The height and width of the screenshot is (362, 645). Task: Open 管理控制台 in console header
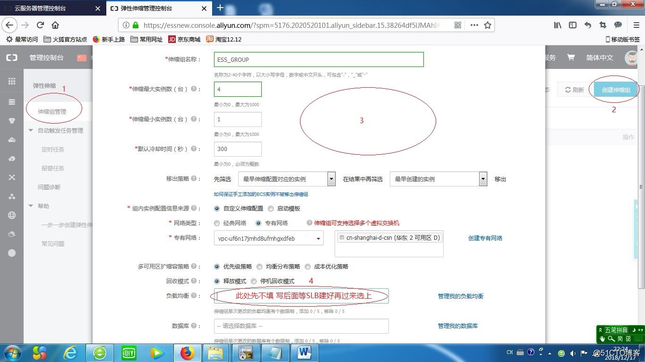tap(46, 58)
